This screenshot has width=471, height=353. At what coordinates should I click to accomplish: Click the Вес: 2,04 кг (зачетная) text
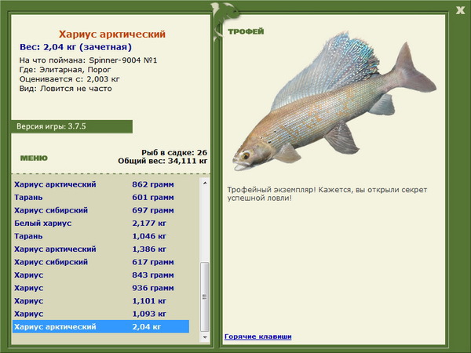pos(75,47)
